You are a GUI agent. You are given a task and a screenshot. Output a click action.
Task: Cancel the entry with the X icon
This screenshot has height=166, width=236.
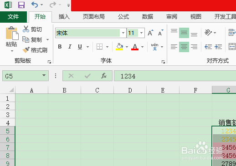coord(71,76)
